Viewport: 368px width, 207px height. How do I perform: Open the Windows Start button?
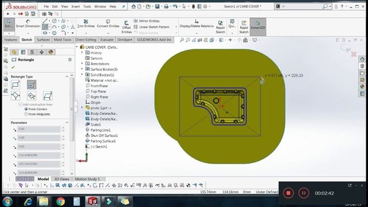[x=7, y=201]
